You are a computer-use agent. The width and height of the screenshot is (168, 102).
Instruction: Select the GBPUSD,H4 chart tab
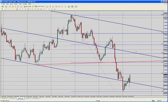point(21,98)
